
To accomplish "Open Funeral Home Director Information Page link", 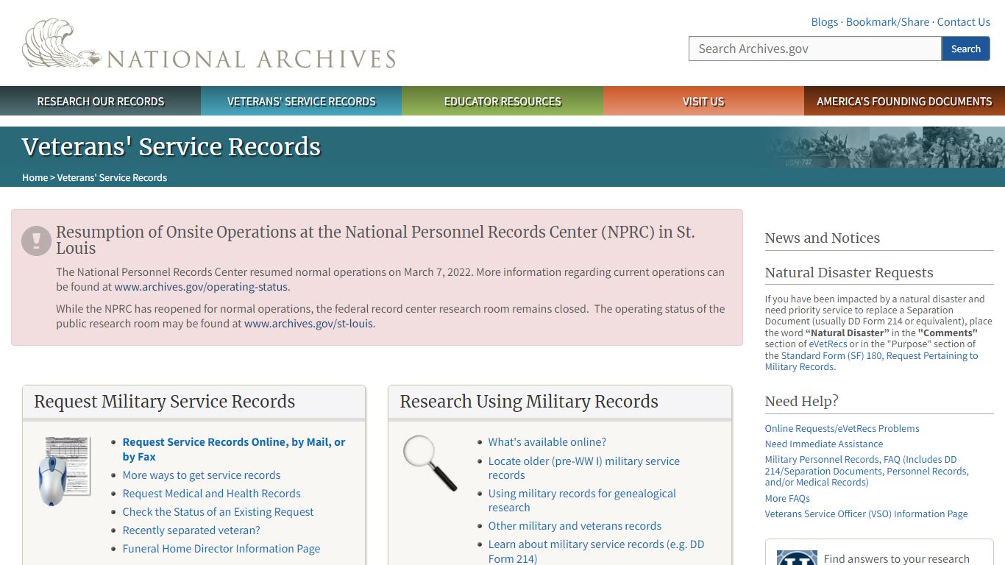I will (221, 549).
